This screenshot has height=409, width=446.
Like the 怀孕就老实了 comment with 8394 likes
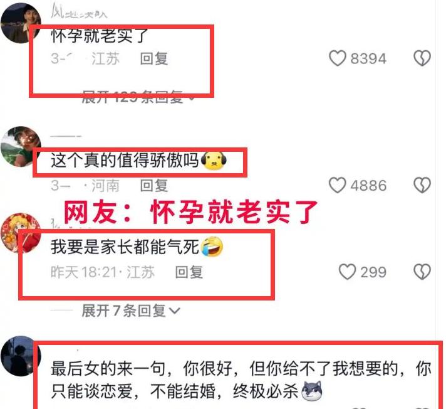tap(338, 58)
